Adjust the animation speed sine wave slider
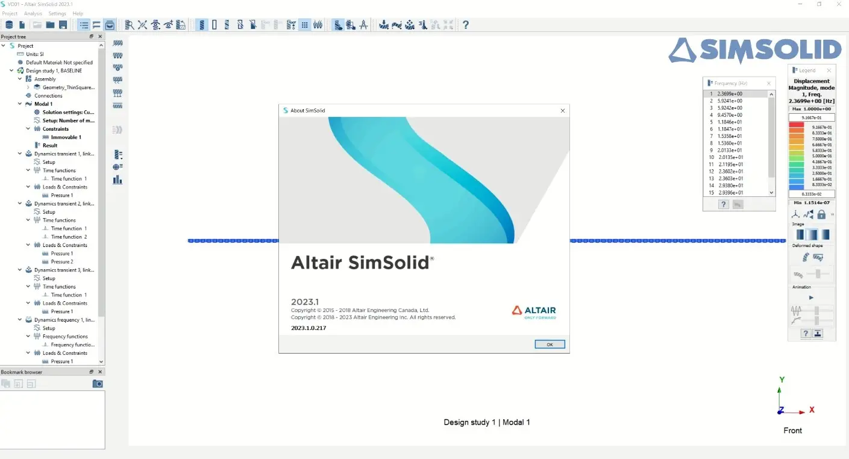Screen dimensions: 849x459 817,311
